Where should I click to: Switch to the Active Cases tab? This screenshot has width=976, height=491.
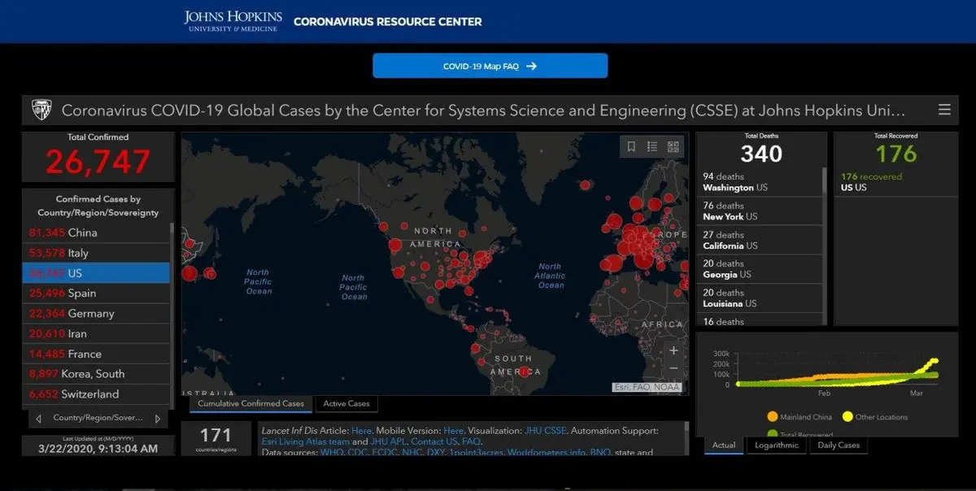[346, 403]
